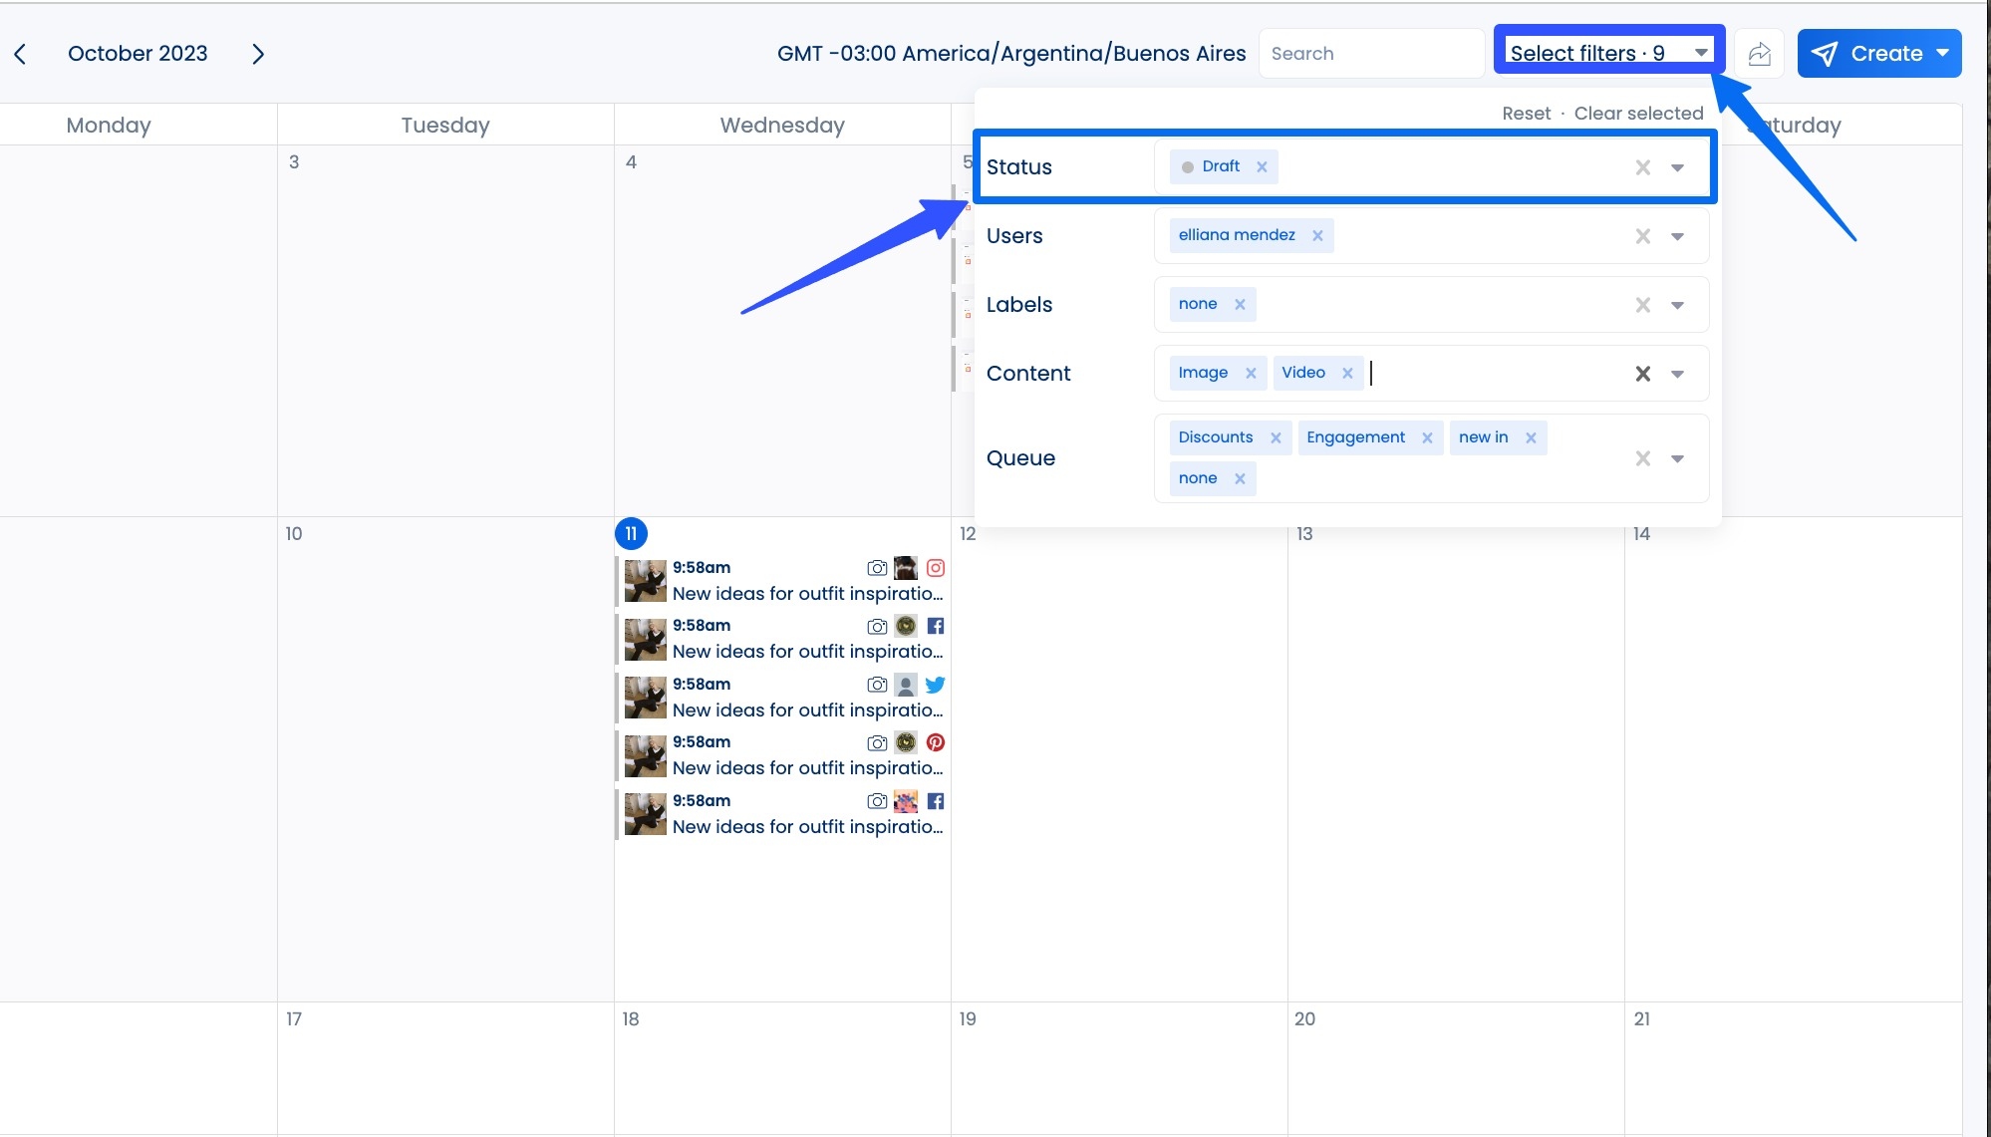Click inside the Search field
The image size is (1991, 1137).
[1371, 53]
